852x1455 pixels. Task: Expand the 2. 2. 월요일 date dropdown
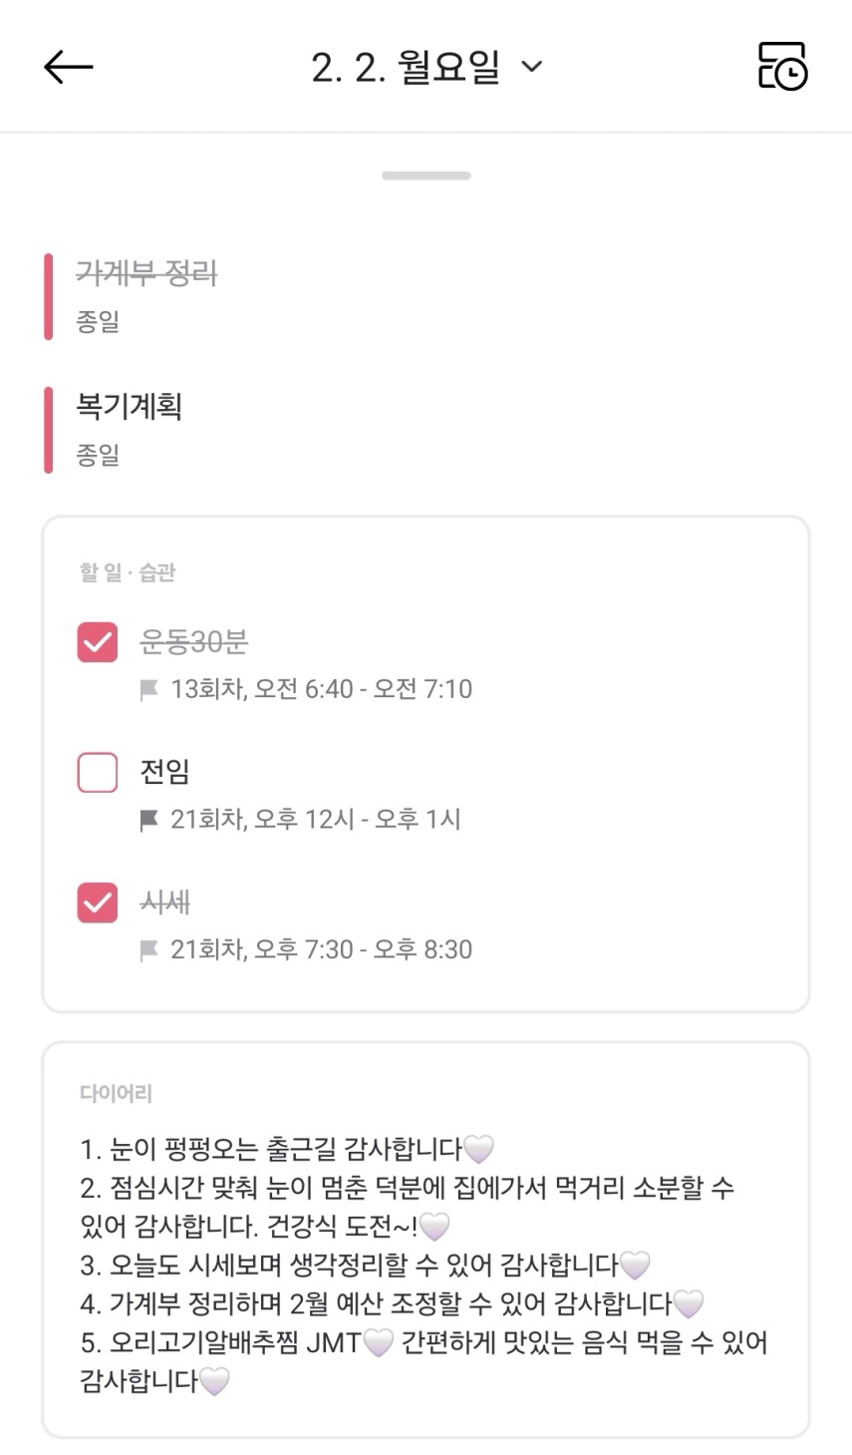coord(426,67)
